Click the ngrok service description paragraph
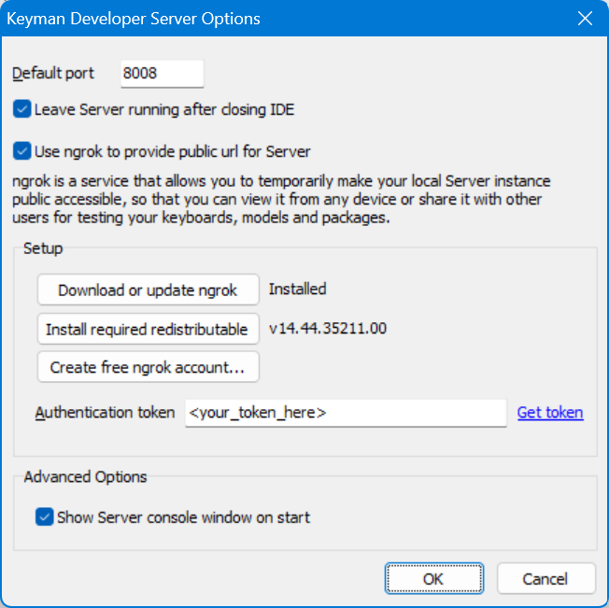This screenshot has width=609, height=608. tap(281, 199)
